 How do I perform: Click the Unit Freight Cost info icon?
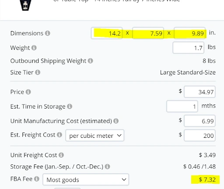tap(61, 155)
